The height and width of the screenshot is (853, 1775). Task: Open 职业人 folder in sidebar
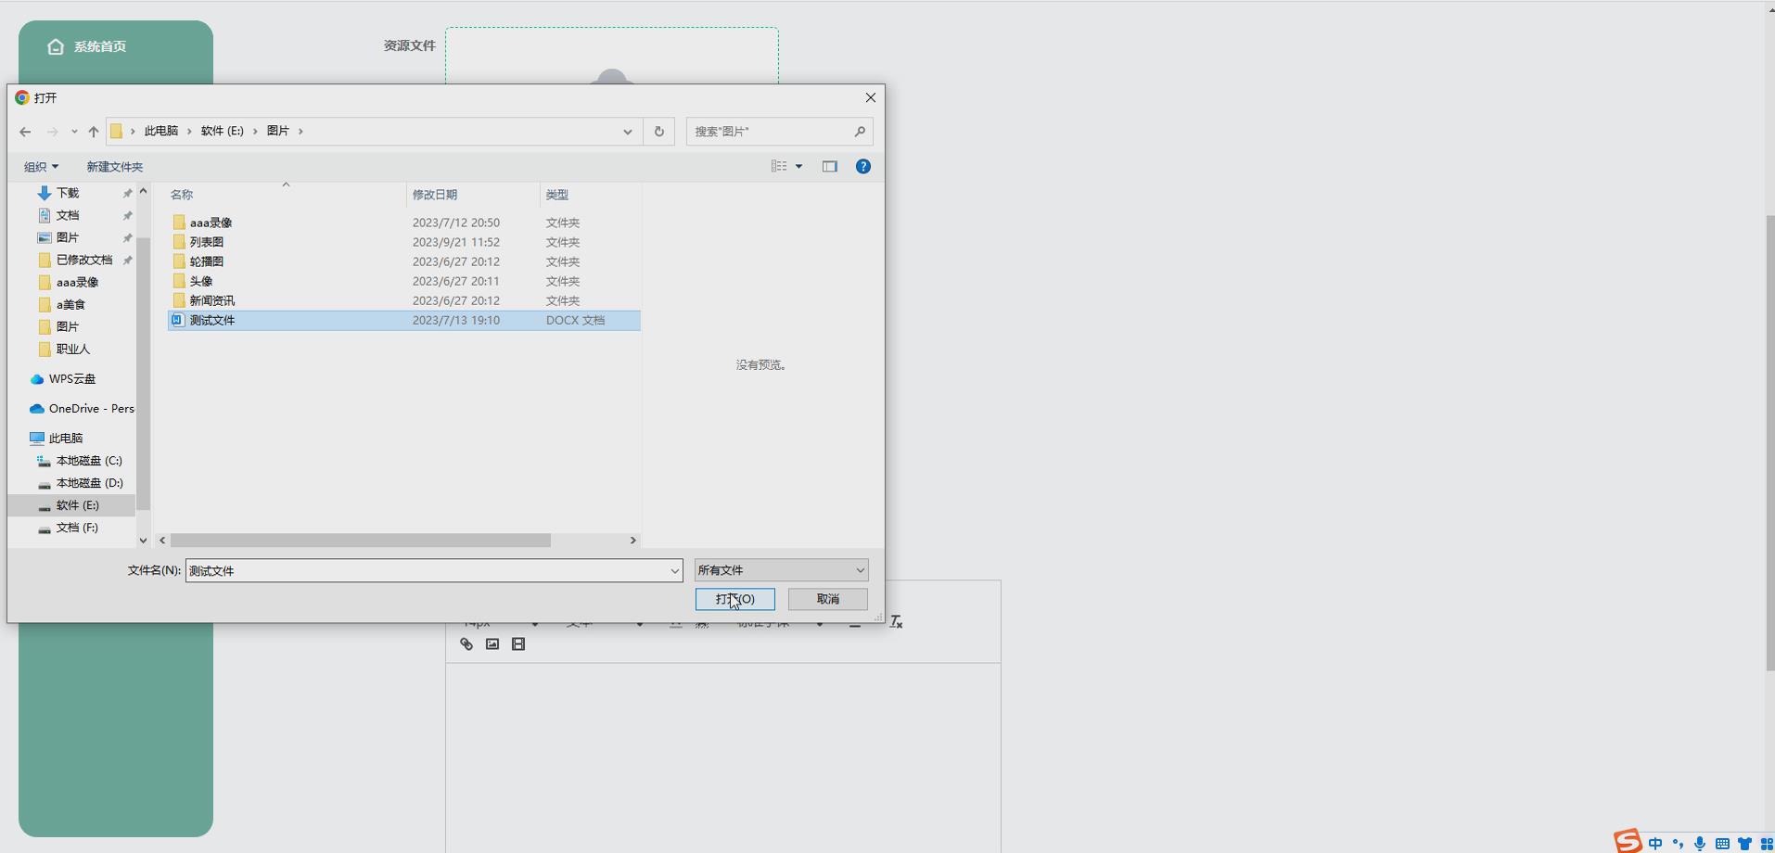pyautogui.click(x=72, y=349)
